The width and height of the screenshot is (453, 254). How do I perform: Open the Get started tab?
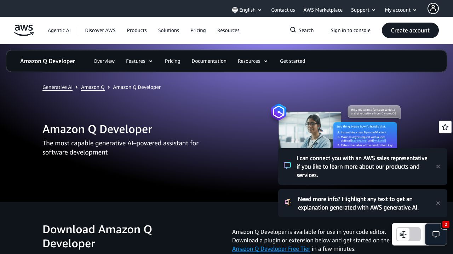[x=292, y=61]
